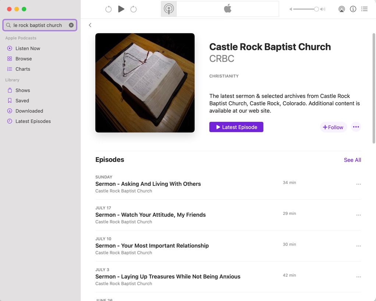Click the JULY 17 date label
This screenshot has width=376, height=301.
[103, 208]
